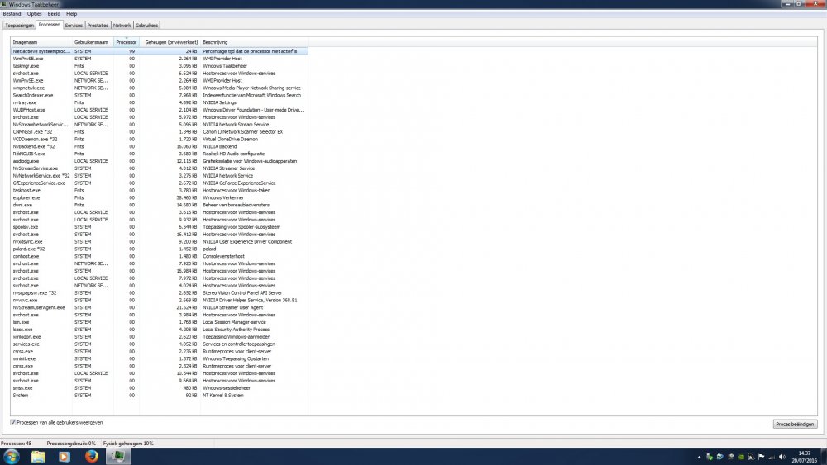Image resolution: width=827 pixels, height=465 pixels.
Task: Select the NvStreamService.exe process
Action: pyautogui.click(x=160, y=168)
